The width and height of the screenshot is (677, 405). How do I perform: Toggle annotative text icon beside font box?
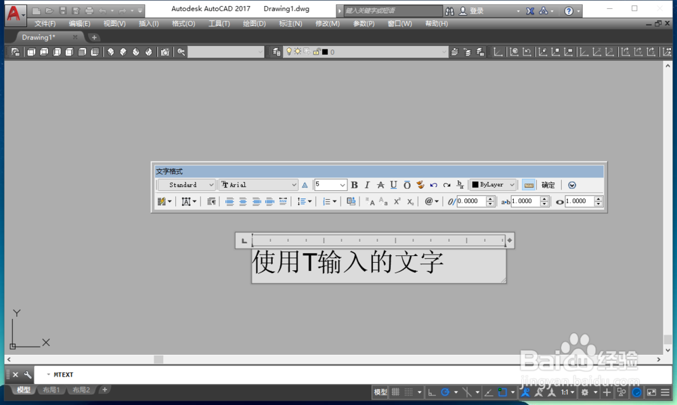[x=305, y=185]
